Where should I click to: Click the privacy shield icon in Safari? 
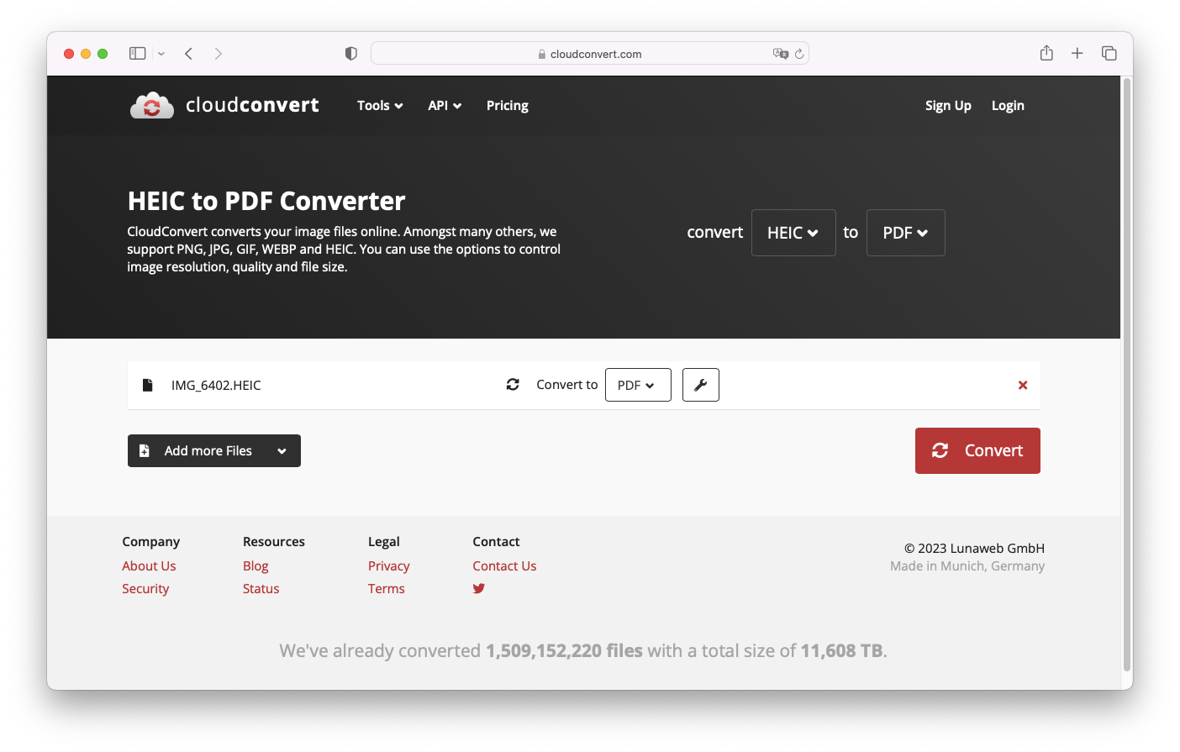pyautogui.click(x=350, y=52)
